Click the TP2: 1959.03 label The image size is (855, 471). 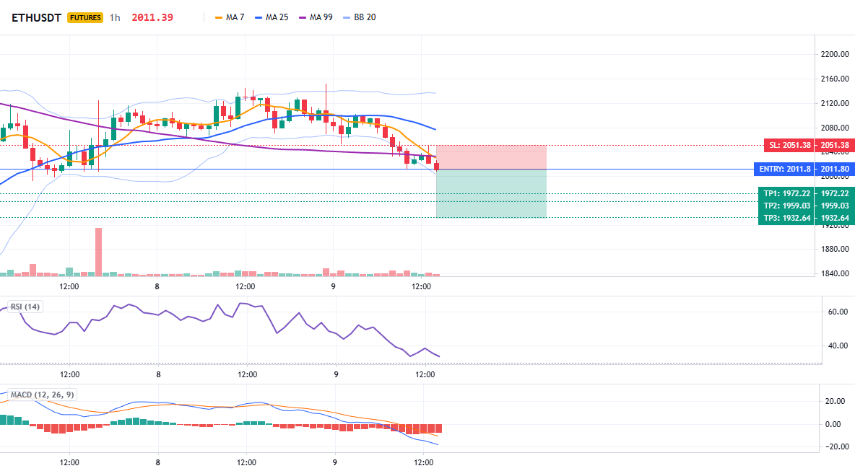point(786,206)
